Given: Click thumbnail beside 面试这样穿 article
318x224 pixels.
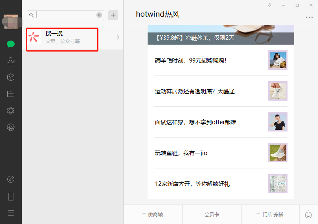Looking at the screenshot, I should [278, 122].
